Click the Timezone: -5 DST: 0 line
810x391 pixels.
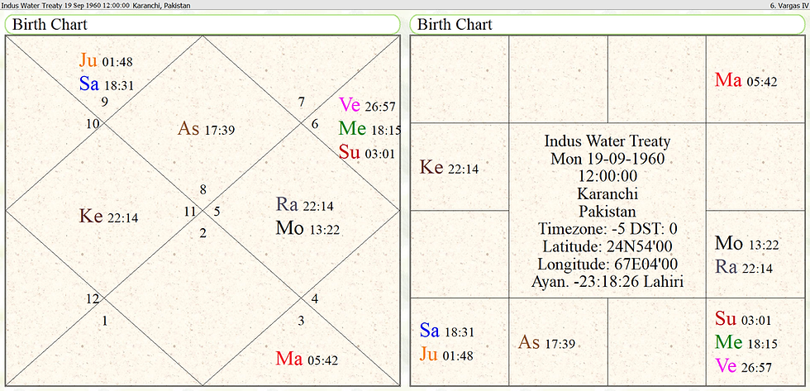point(607,229)
